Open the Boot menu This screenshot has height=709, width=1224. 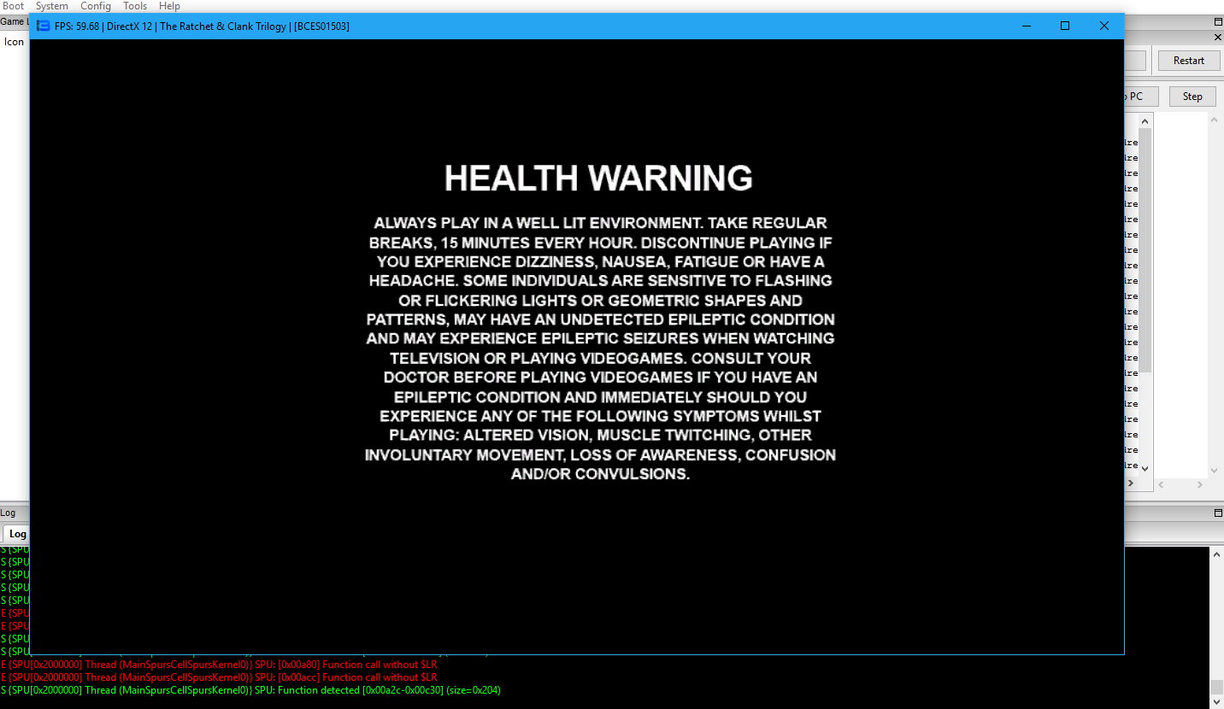[13, 6]
